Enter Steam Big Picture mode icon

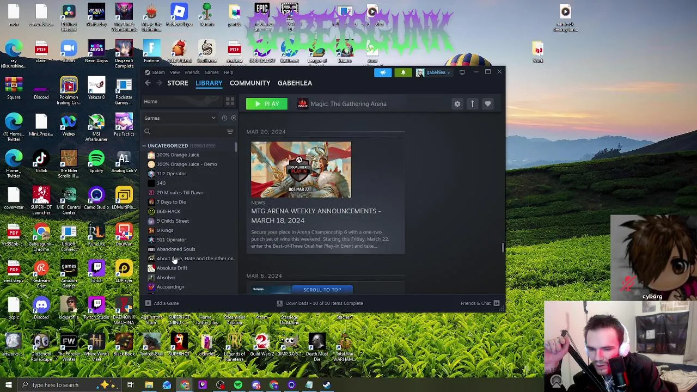(462, 72)
